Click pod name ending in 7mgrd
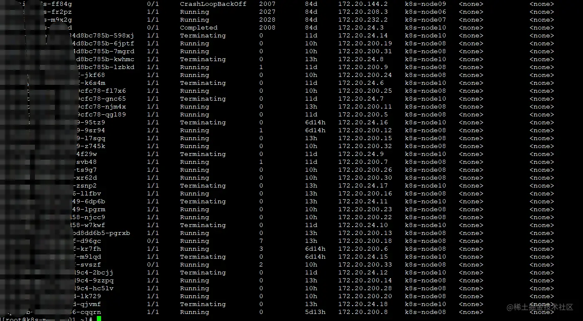 point(103,52)
